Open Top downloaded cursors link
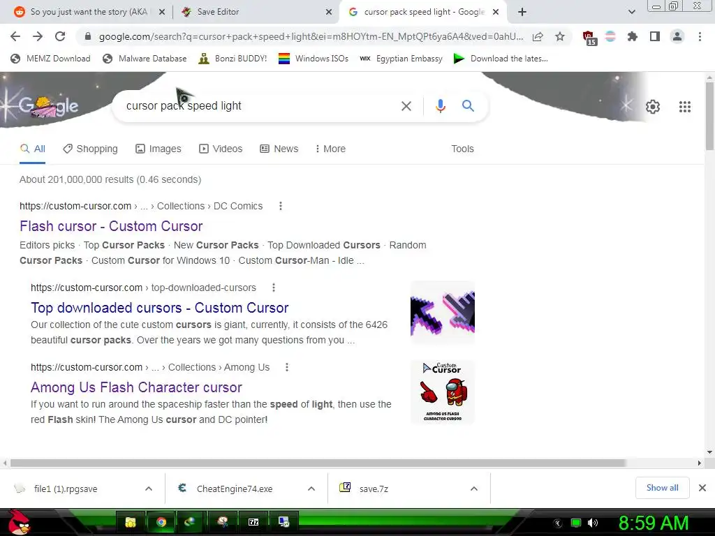This screenshot has width=715, height=536. 160,308
